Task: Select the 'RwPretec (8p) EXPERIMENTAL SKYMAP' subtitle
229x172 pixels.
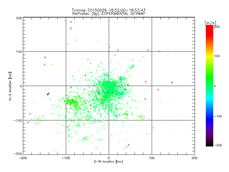Action: [109, 13]
